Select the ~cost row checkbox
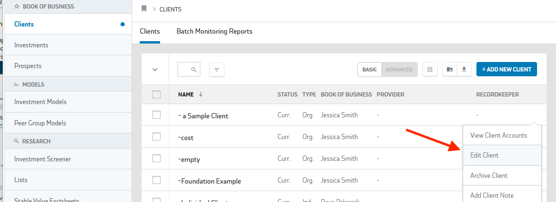 click(x=157, y=137)
